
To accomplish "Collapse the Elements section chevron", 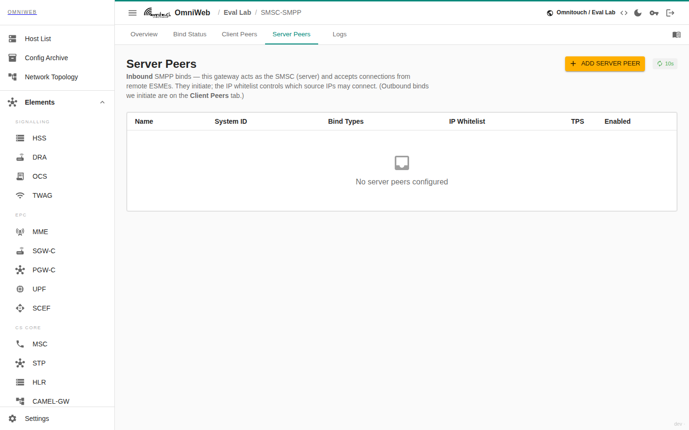I will point(102,102).
